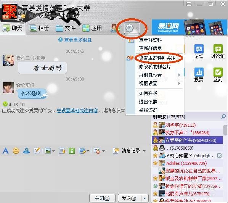The width and height of the screenshot is (228, 203).
Task: Expand the 消息记录 dropdown arrow
Action: pos(144,151)
